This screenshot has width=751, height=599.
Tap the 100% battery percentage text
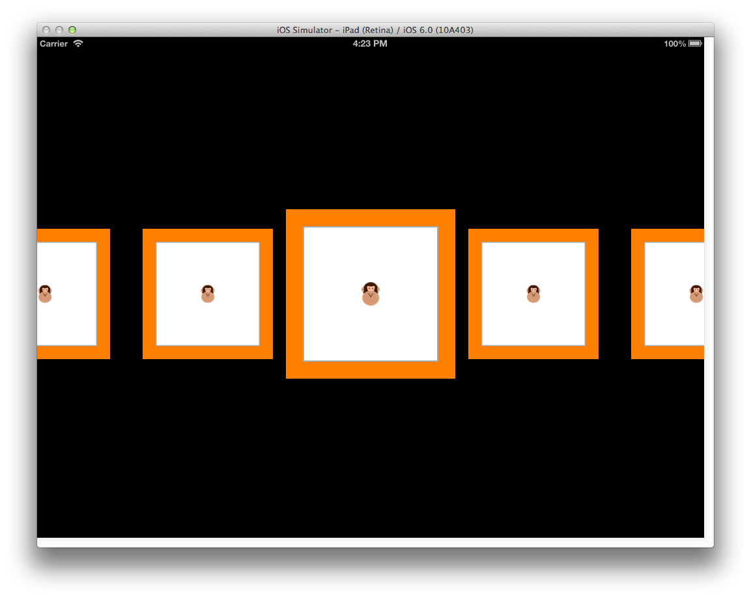(x=673, y=44)
